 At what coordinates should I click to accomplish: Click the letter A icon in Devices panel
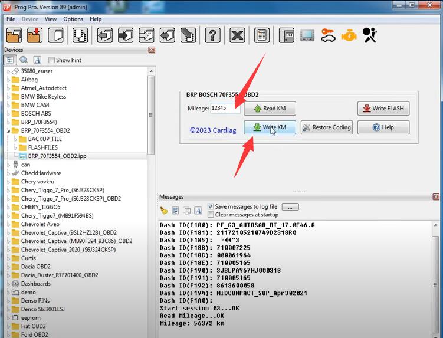37,60
